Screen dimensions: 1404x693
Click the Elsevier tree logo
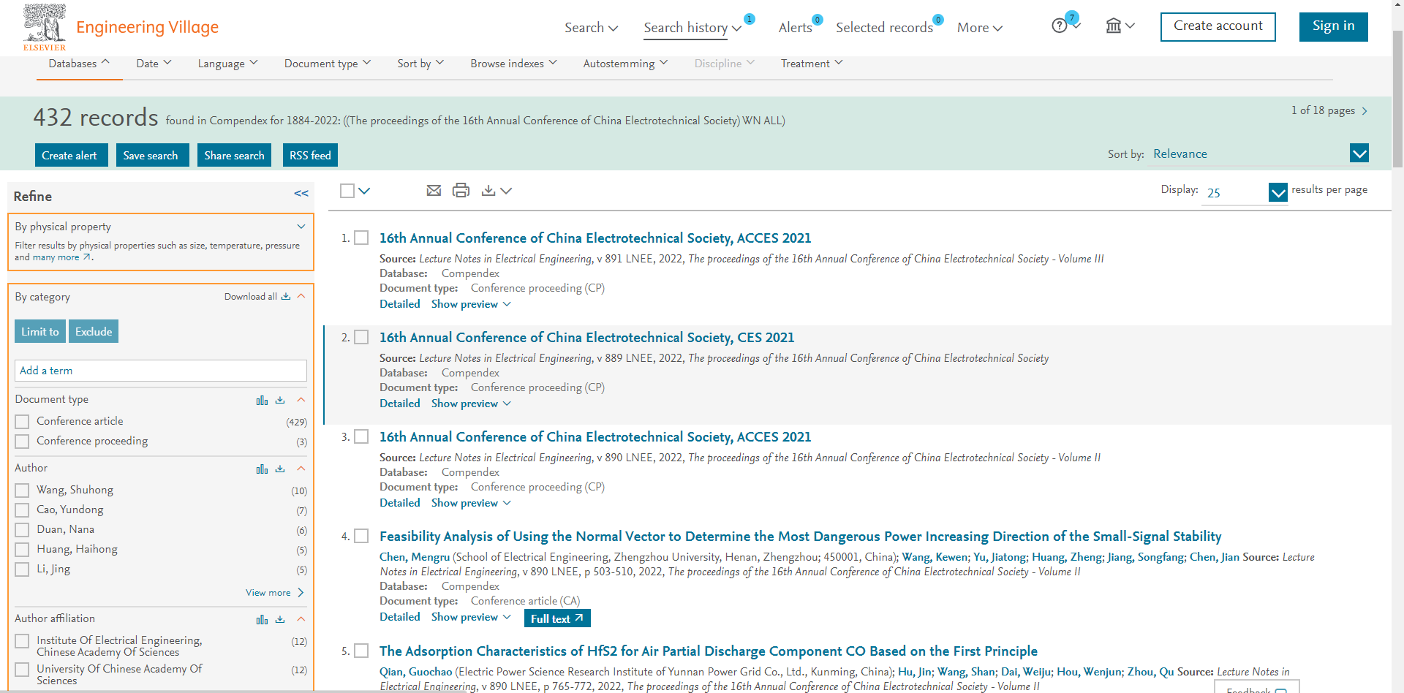[x=45, y=27]
